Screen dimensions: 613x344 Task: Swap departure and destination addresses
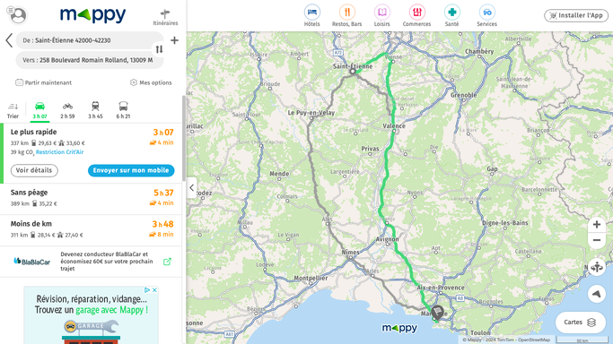[x=159, y=49]
